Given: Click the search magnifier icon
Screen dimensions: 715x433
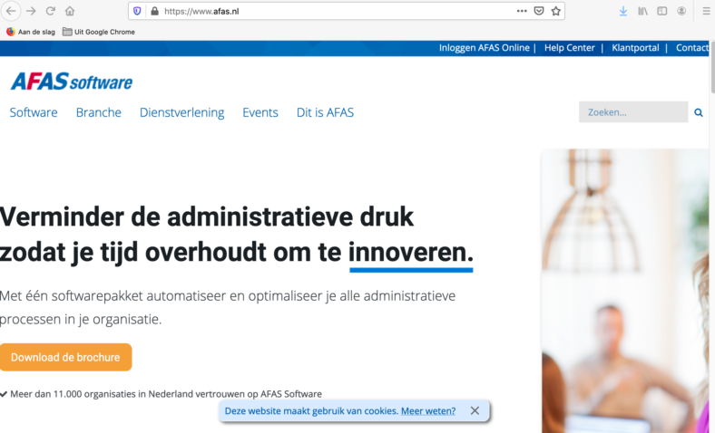Looking at the screenshot, I should 699,112.
